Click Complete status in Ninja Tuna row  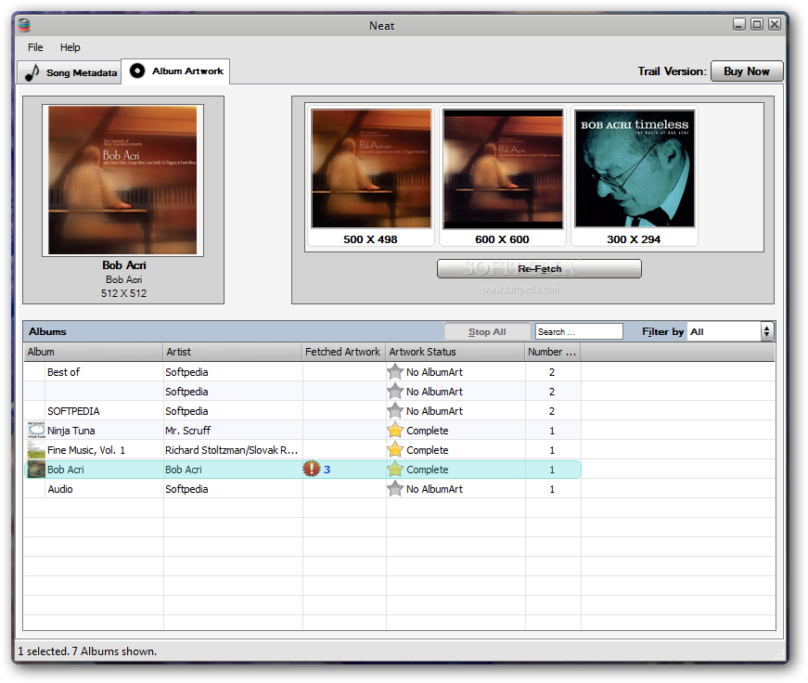coord(427,431)
